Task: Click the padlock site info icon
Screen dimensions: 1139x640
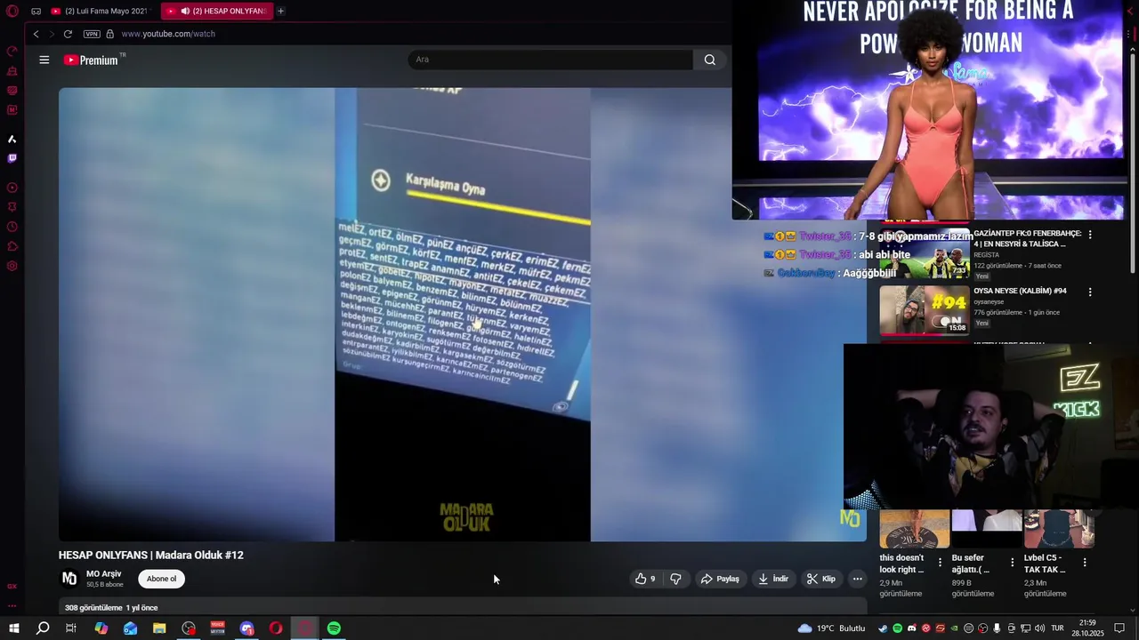Action: click(x=110, y=34)
